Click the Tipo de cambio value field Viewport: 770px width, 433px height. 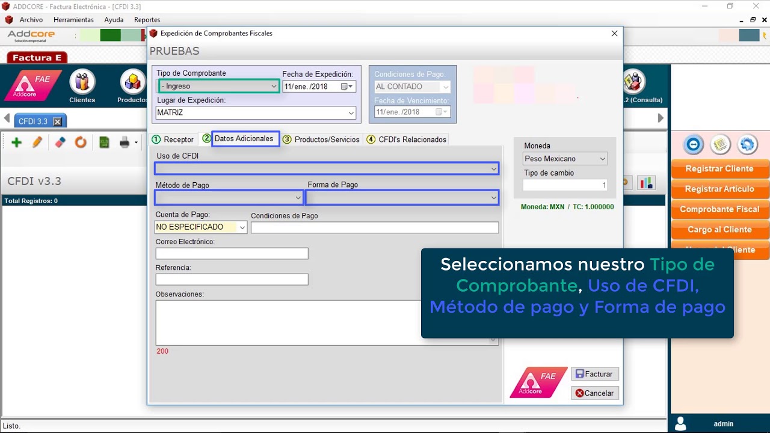(565, 185)
